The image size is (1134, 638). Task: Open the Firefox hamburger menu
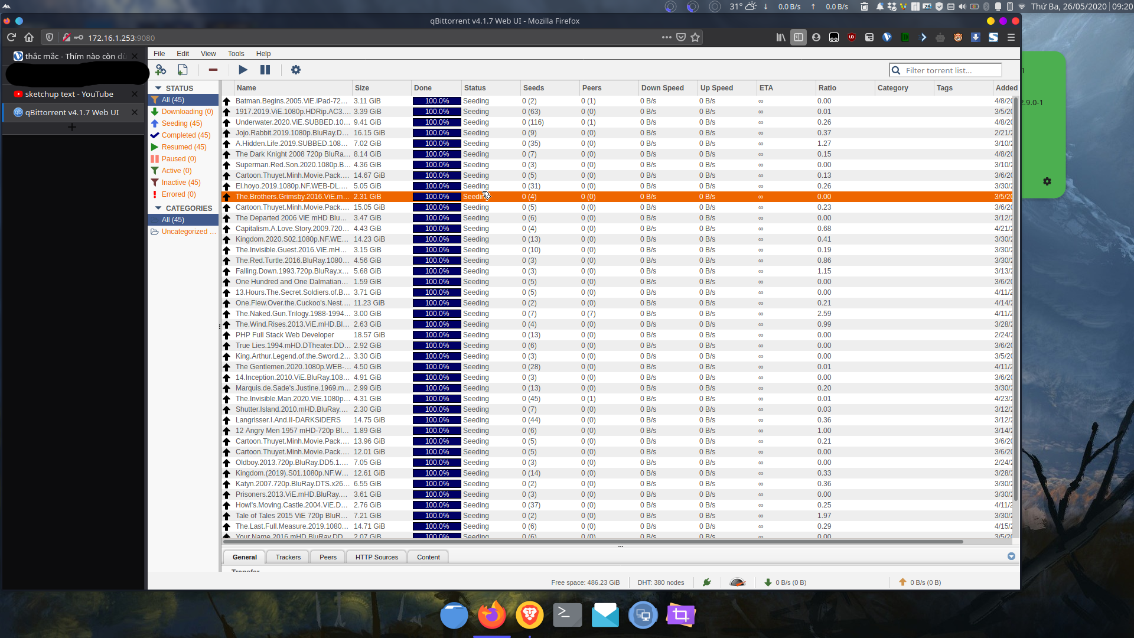click(x=1011, y=37)
